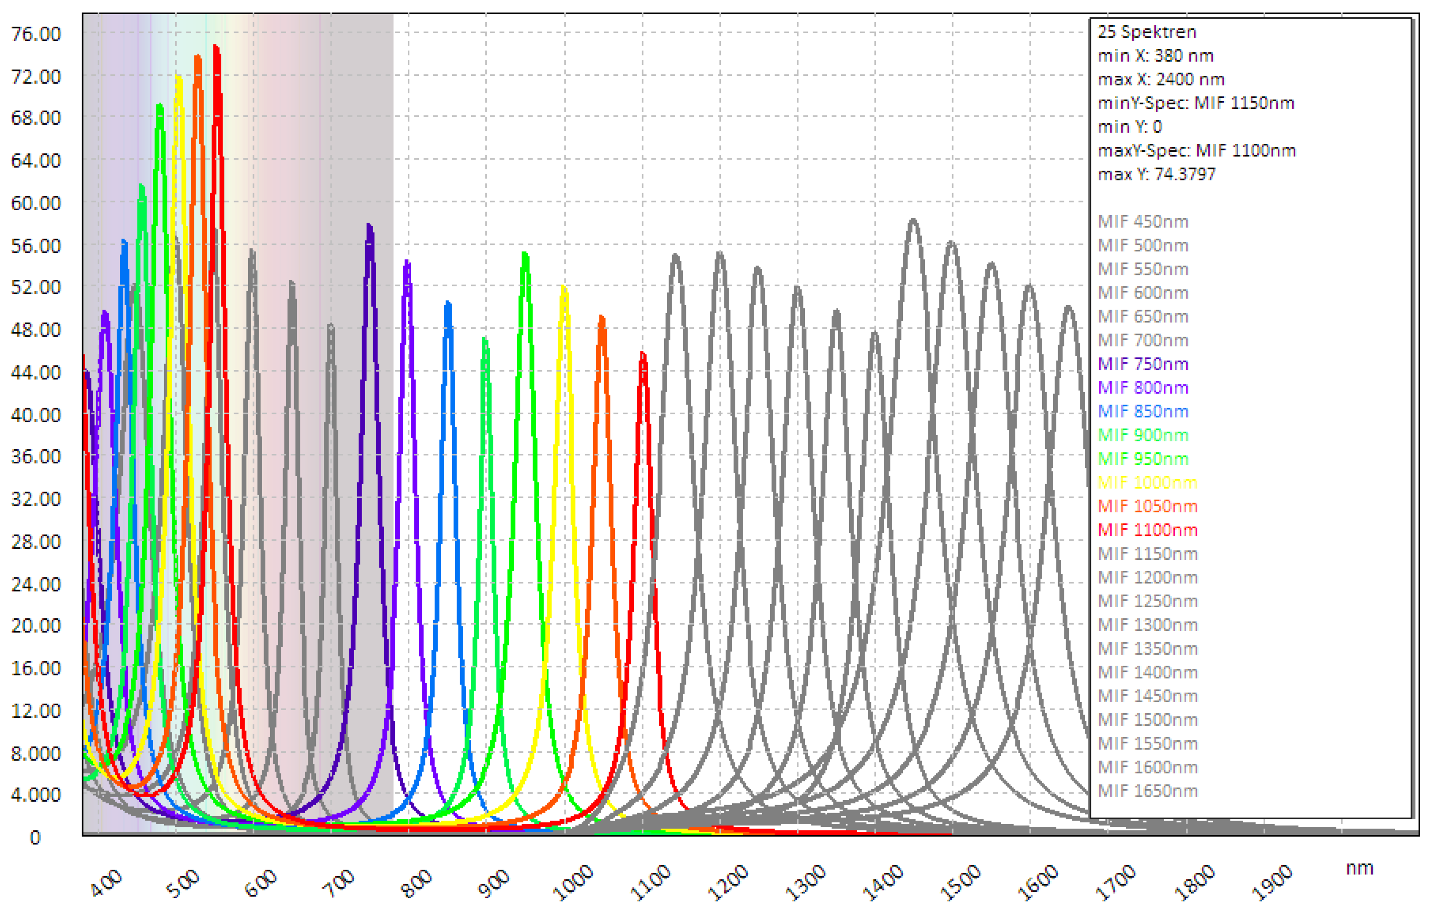This screenshot has width=1433, height=912.
Task: Select the MIF 1150nm legend entry
Action: pos(1147,554)
